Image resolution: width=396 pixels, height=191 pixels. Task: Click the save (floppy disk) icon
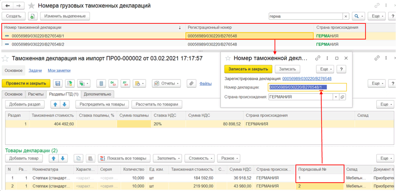point(58,83)
